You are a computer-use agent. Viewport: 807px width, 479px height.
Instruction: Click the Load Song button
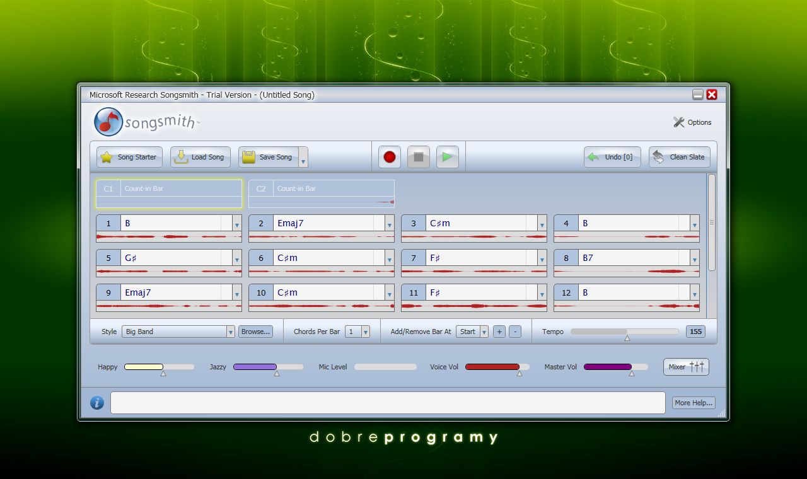pyautogui.click(x=200, y=157)
